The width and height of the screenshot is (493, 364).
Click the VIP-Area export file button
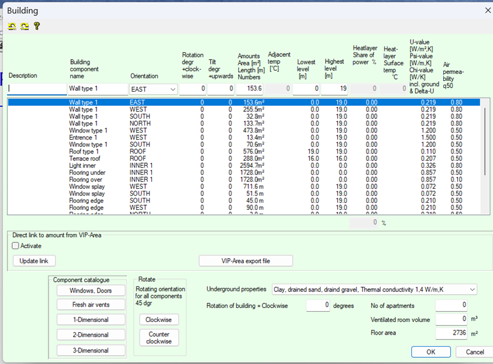click(246, 261)
